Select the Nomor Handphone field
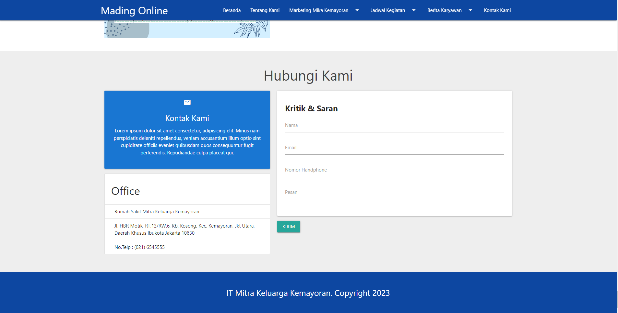The image size is (618, 313). 394,171
